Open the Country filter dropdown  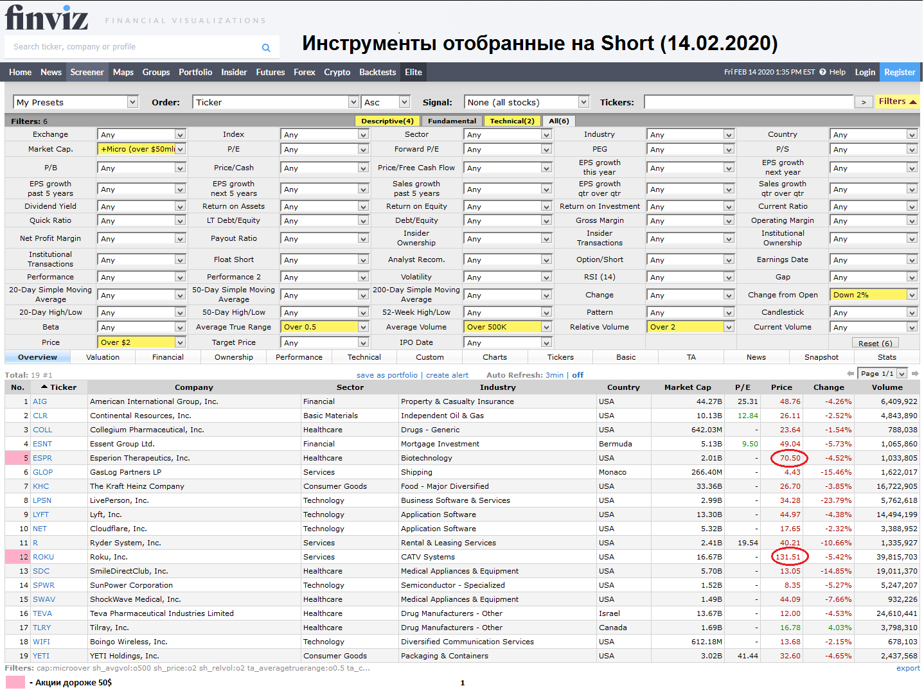[873, 134]
